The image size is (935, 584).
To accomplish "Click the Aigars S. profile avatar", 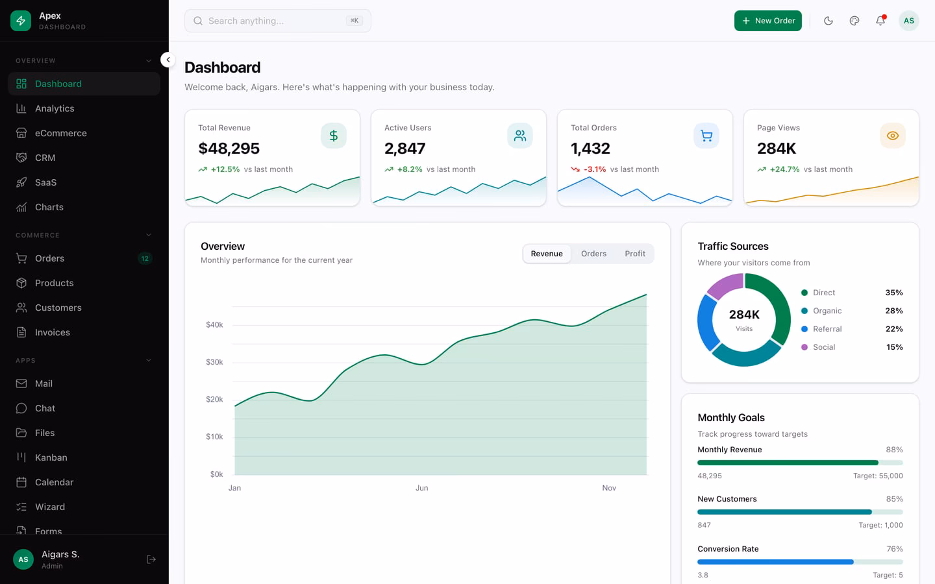I will (23, 559).
